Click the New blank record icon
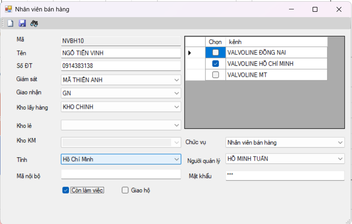352x224 pixels. [x=10, y=23]
